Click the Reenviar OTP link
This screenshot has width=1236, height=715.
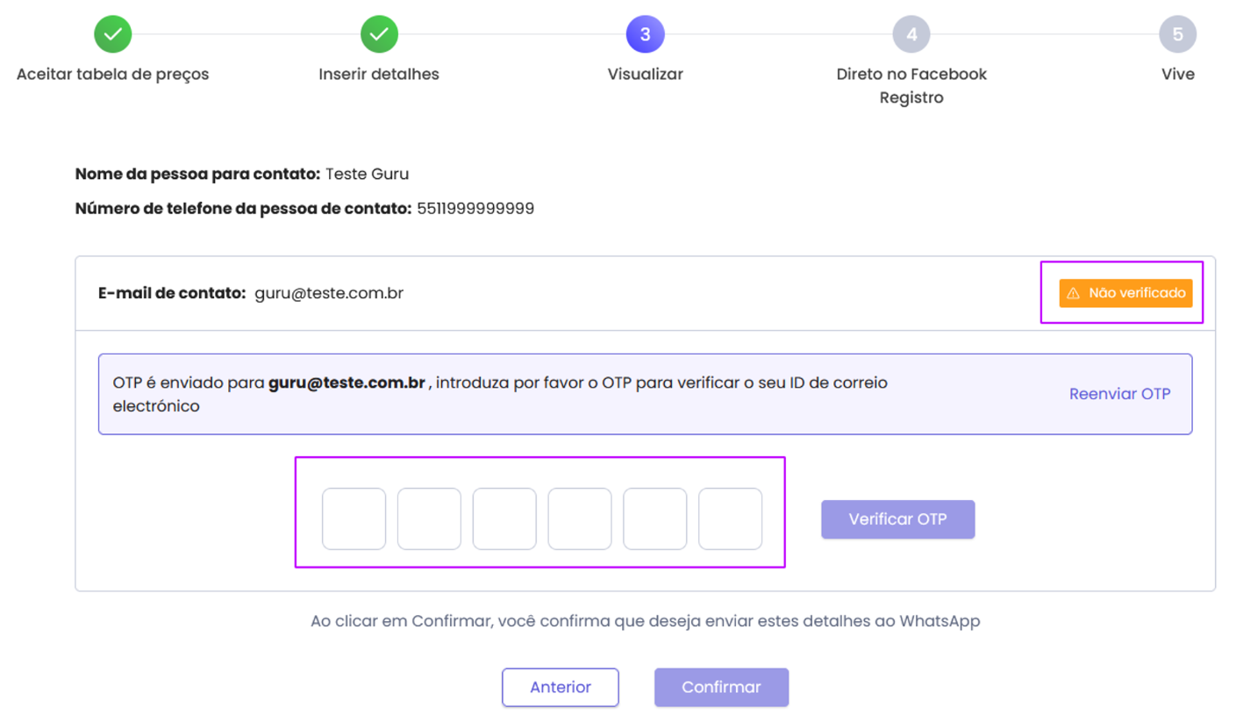tap(1119, 394)
